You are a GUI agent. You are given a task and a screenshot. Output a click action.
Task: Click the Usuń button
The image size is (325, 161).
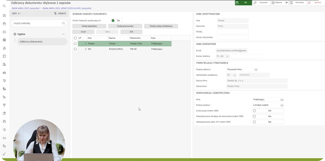[x=83, y=32]
